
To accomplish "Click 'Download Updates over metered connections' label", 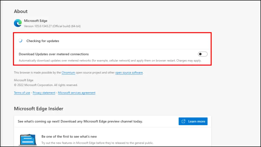I will (x=54, y=54).
